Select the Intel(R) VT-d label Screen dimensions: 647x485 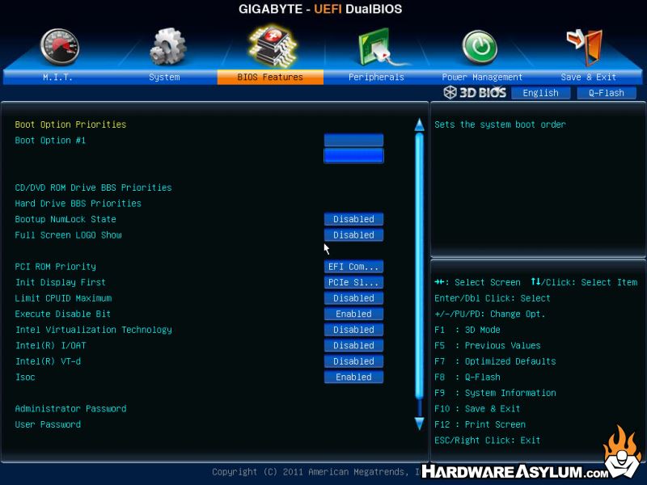click(x=48, y=361)
